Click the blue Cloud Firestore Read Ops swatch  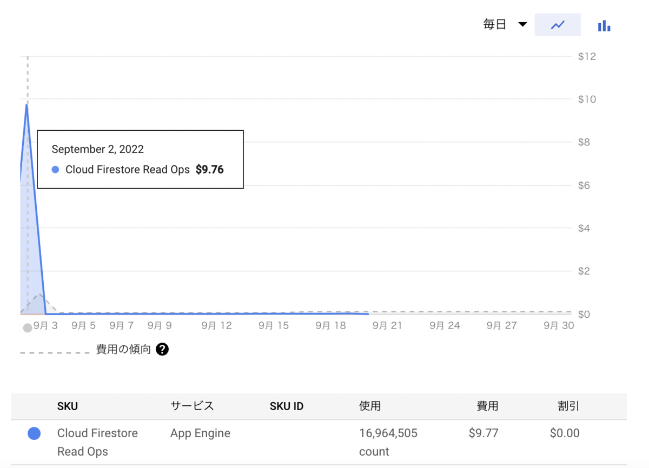[x=34, y=433]
